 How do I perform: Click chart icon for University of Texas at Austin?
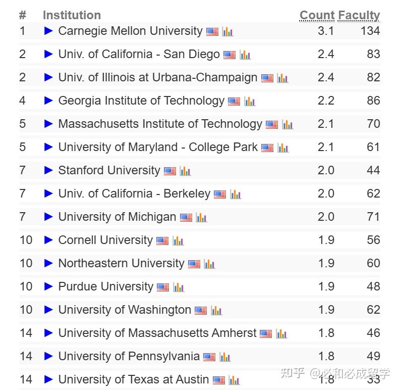(235, 380)
